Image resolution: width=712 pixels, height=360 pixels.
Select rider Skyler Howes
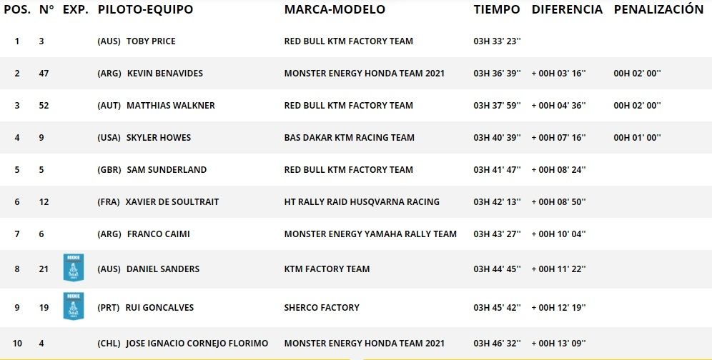pos(158,138)
